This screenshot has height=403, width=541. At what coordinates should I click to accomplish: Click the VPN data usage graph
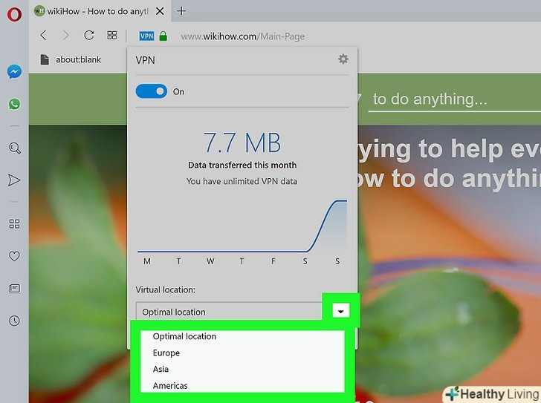click(x=242, y=226)
